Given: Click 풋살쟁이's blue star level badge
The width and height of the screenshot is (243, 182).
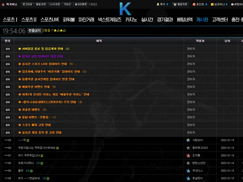Looking at the screenshot, I should 188,178.
